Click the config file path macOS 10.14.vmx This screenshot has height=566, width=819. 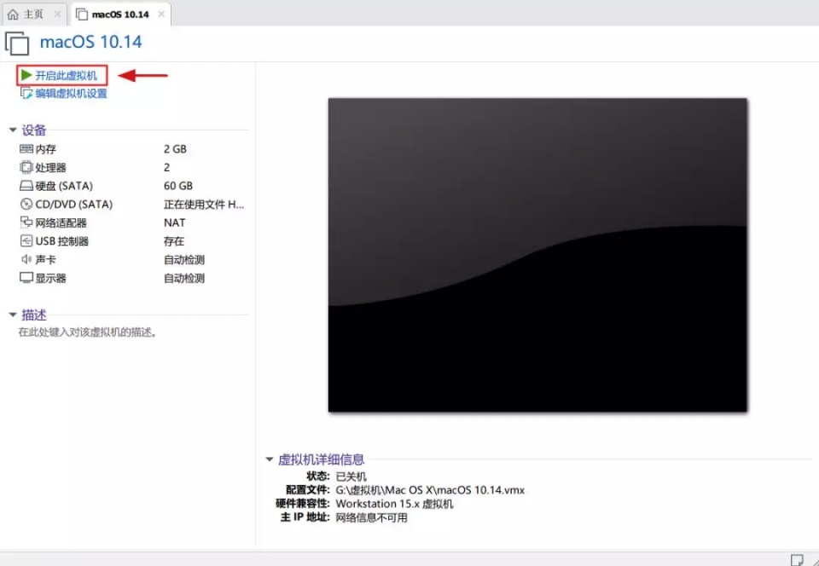coord(430,490)
